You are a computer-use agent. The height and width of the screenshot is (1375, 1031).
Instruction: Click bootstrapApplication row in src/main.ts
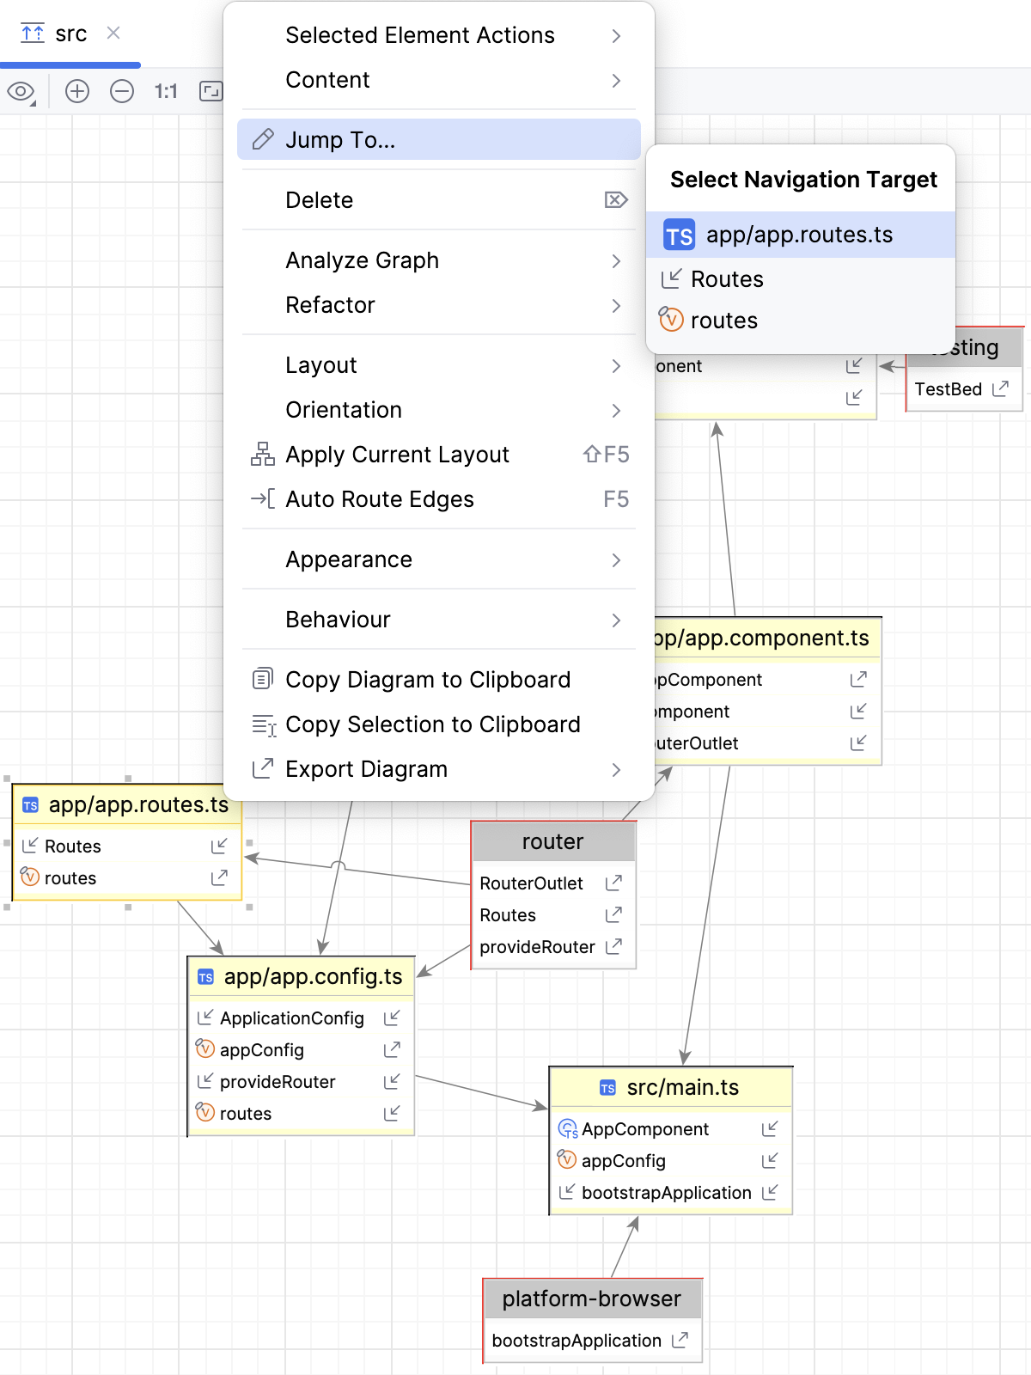(x=671, y=1193)
